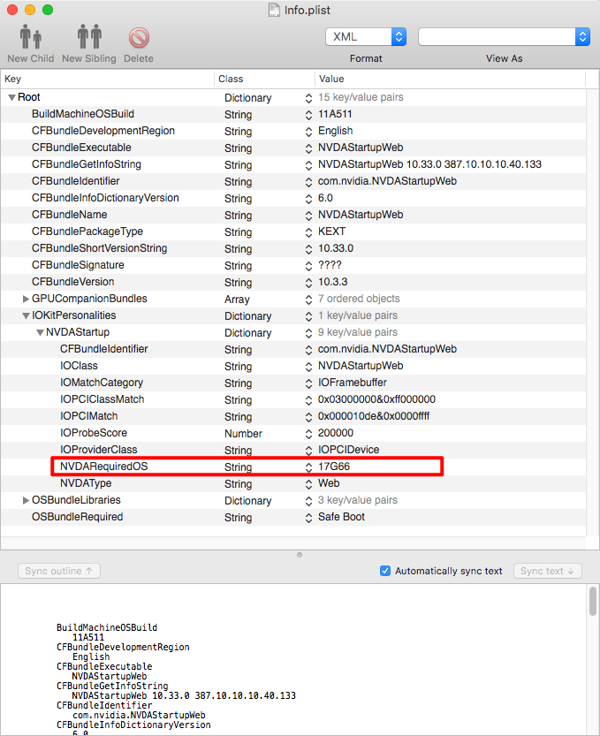Click the New Sibling toolbar icon
The width and height of the screenshot is (600, 736).
(x=89, y=36)
